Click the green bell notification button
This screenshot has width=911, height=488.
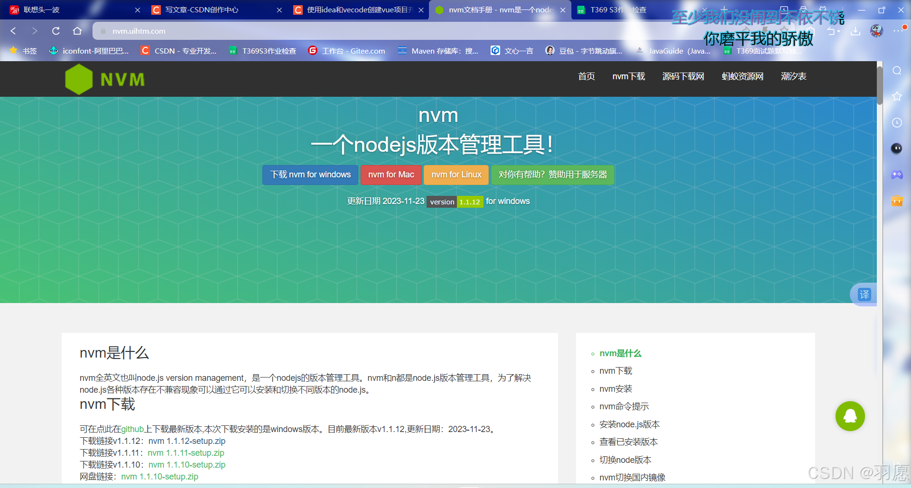[850, 416]
